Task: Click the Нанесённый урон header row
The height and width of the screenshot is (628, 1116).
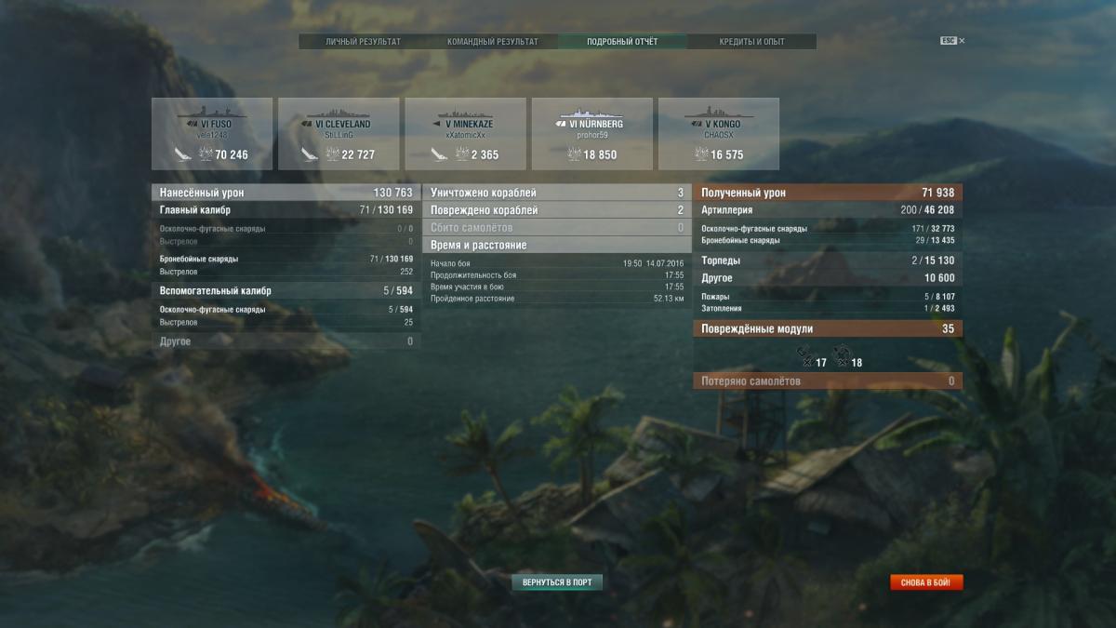Action: pos(286,193)
